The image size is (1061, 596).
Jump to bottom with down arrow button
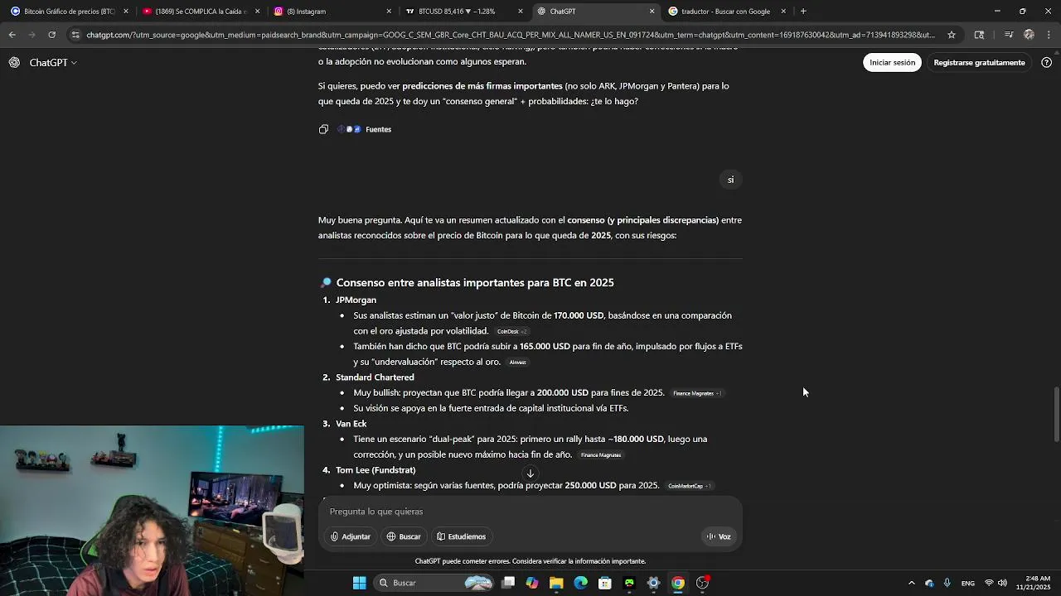(530, 473)
